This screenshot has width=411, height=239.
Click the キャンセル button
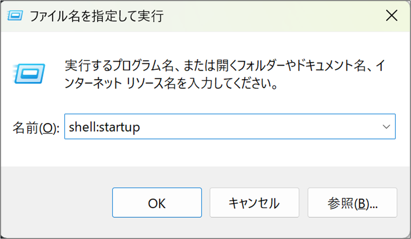(254, 203)
